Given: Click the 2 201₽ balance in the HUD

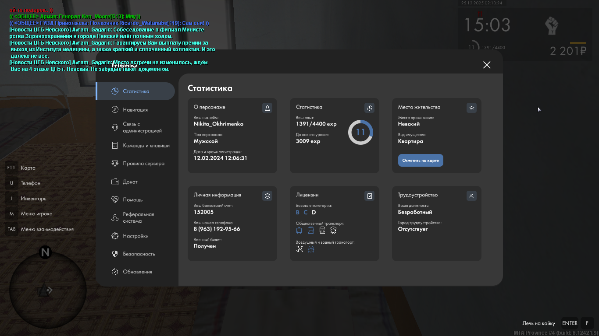Looking at the screenshot, I should click(568, 51).
